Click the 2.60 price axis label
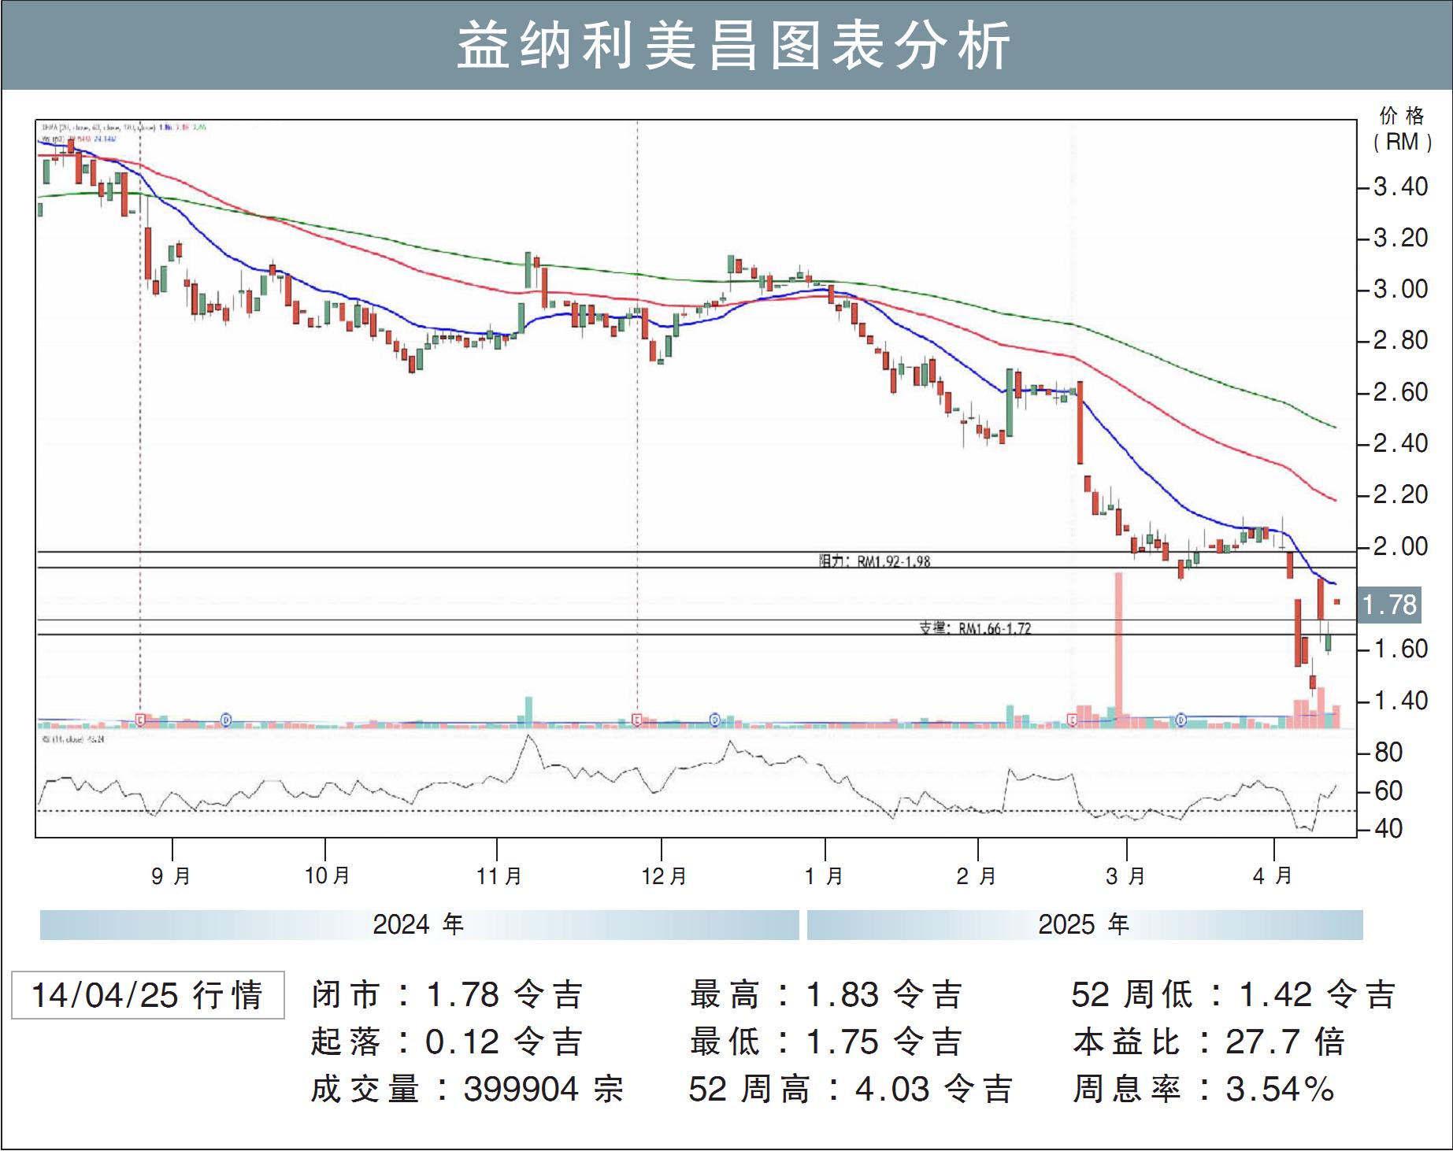Viewport: 1453px width, 1151px height. coord(1400,392)
